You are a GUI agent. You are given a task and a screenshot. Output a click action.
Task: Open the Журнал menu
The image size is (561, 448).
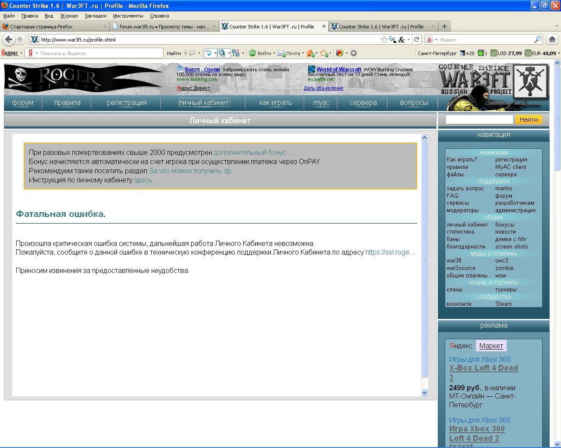69,16
